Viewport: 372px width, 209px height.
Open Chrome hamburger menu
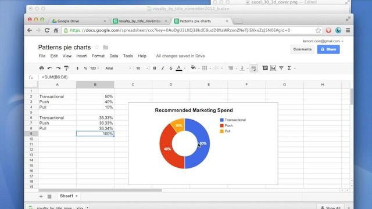(x=348, y=30)
